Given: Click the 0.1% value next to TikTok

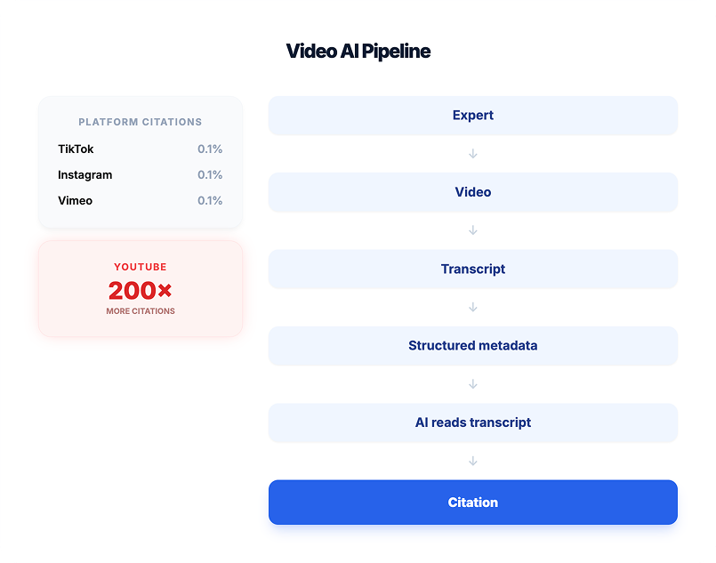Looking at the screenshot, I should click(x=210, y=149).
